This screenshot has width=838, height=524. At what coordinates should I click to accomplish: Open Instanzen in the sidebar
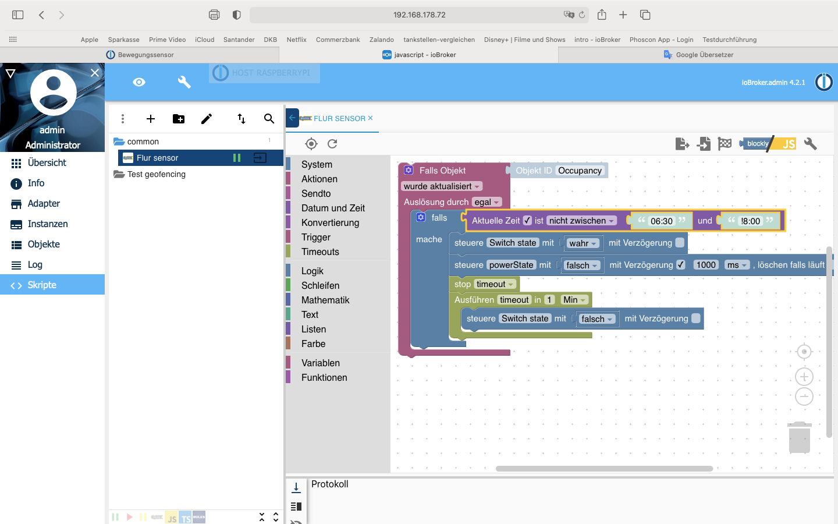pos(52,224)
